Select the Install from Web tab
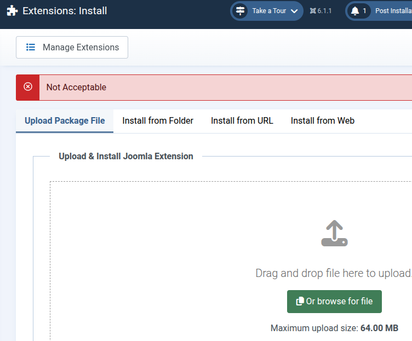 click(322, 121)
